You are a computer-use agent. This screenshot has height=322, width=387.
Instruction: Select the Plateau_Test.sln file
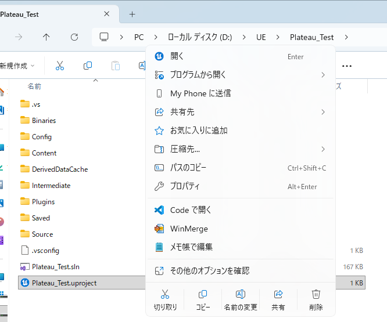tap(56, 267)
